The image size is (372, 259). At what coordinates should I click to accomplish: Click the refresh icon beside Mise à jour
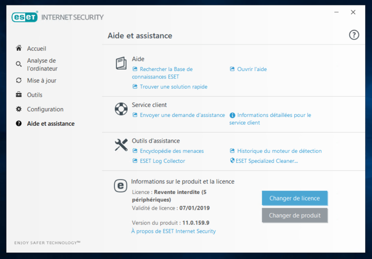[19, 80]
